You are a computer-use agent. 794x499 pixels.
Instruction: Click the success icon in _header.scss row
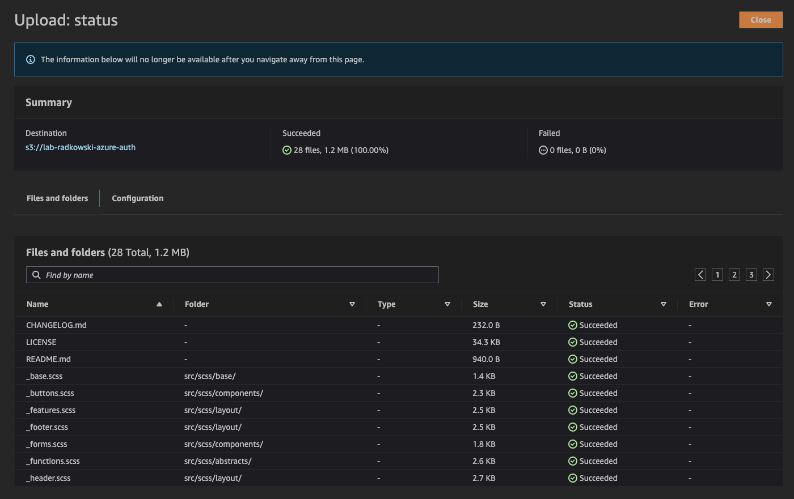pyautogui.click(x=573, y=478)
